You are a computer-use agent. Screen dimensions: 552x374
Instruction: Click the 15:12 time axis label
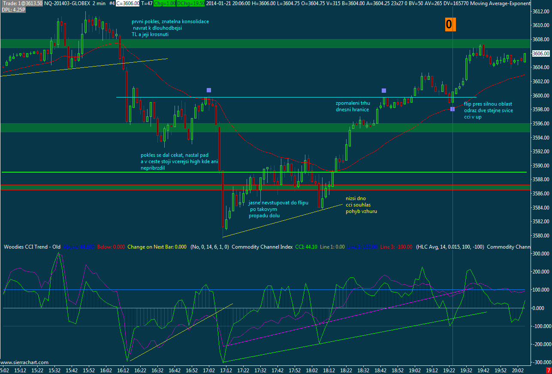(20, 370)
